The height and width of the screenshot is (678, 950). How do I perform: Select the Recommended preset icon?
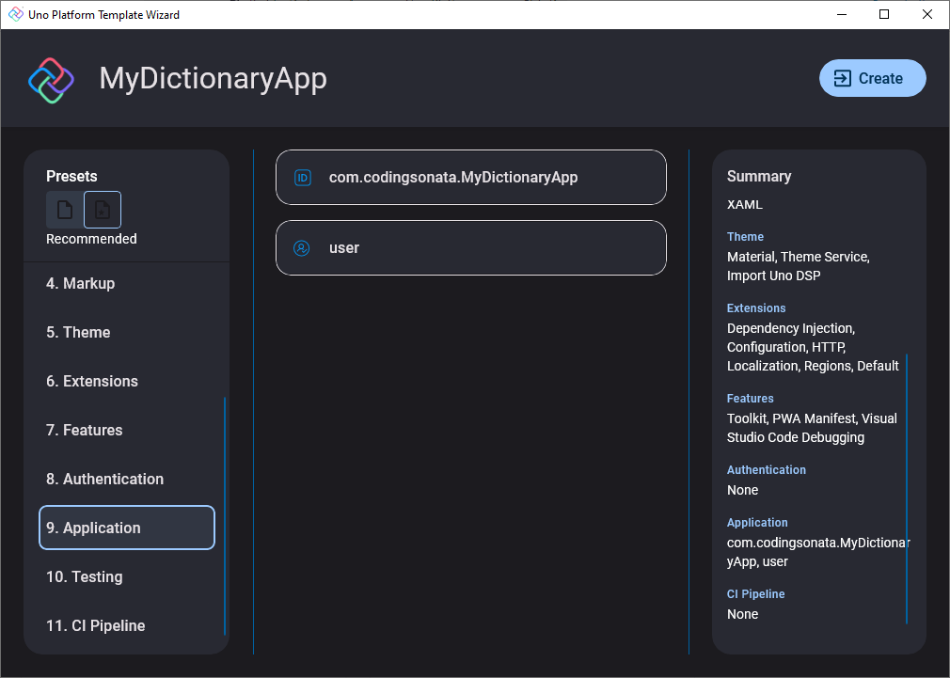103,210
